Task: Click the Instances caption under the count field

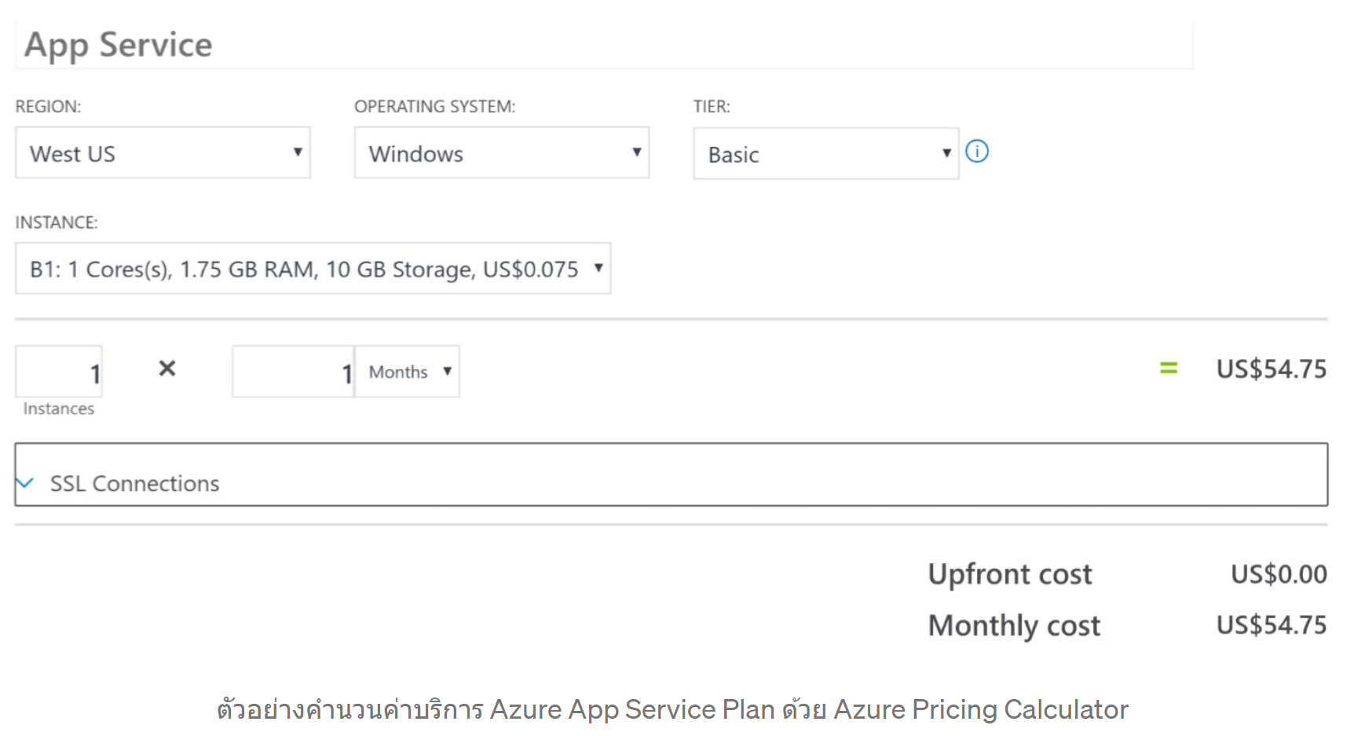Action: (59, 408)
